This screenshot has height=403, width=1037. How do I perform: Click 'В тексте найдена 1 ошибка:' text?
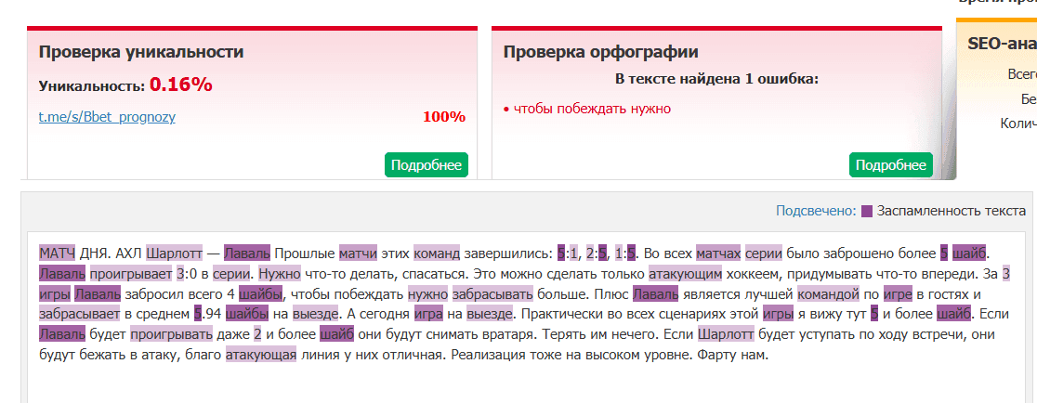tap(717, 79)
